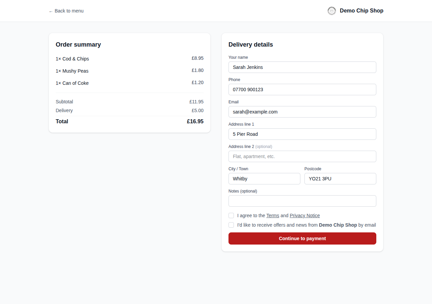Enable offers and news email checkbox
This screenshot has width=432, height=304.
pyautogui.click(x=231, y=225)
